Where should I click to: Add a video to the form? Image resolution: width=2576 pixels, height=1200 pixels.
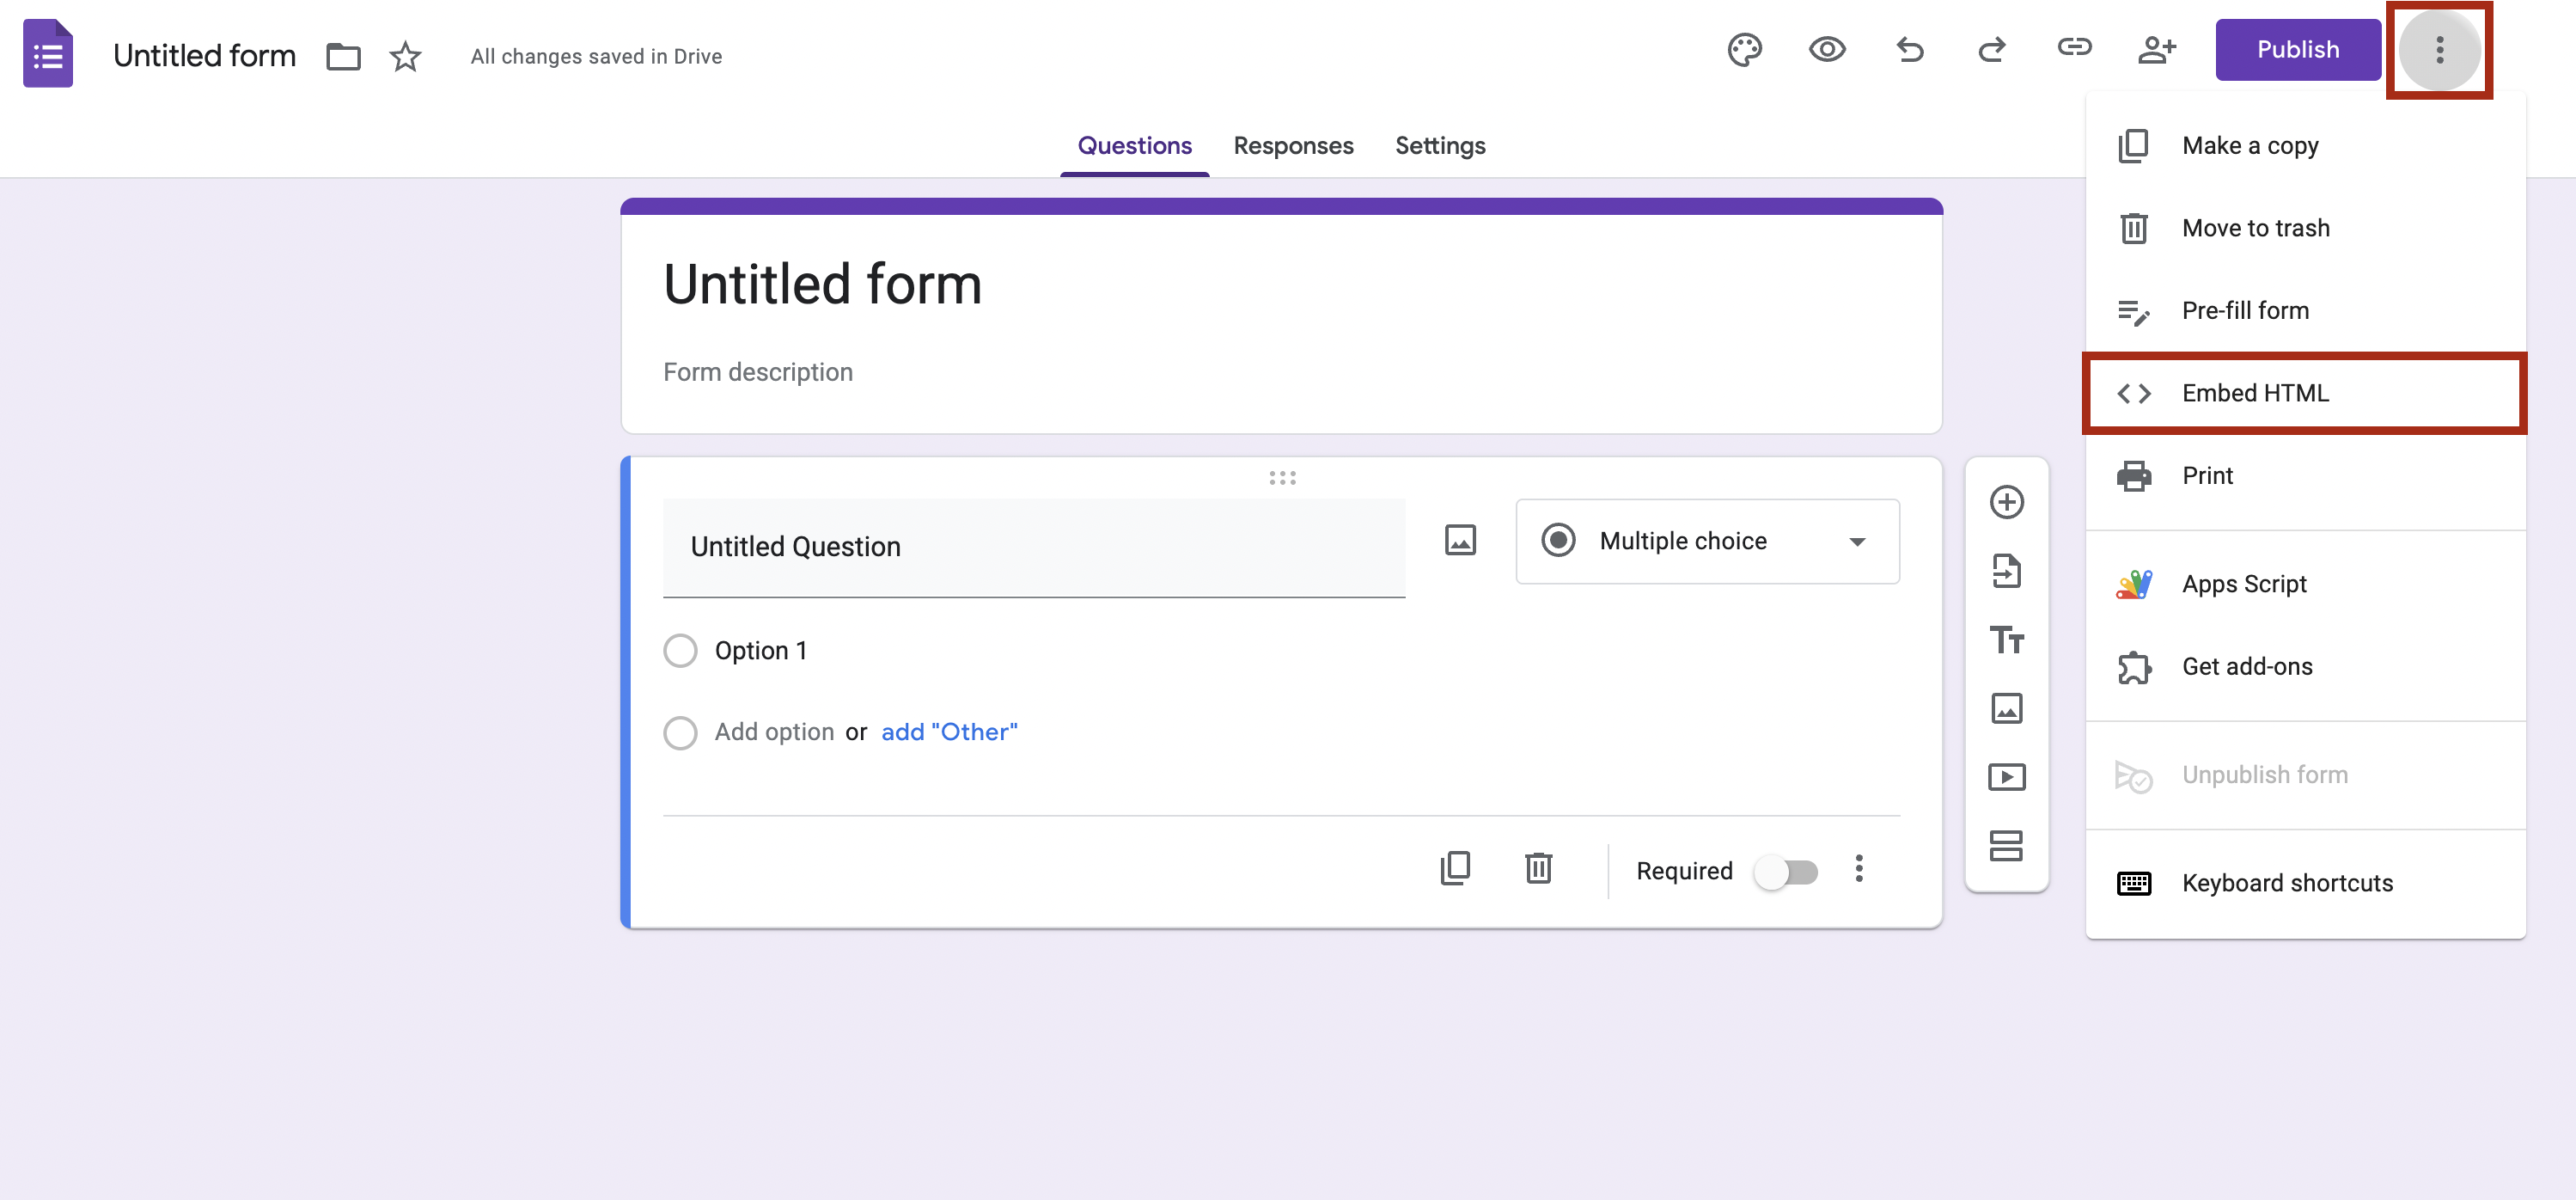click(x=2007, y=776)
